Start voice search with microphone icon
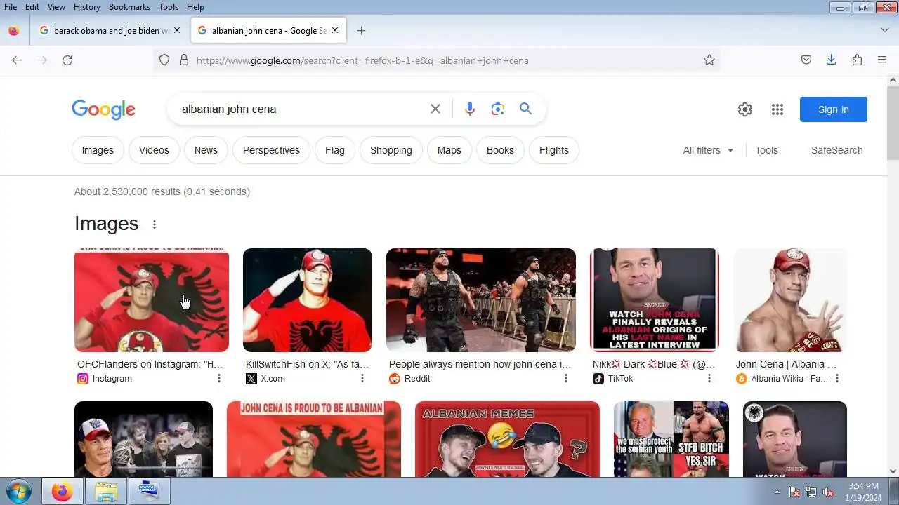Image resolution: width=899 pixels, height=505 pixels. (x=470, y=109)
